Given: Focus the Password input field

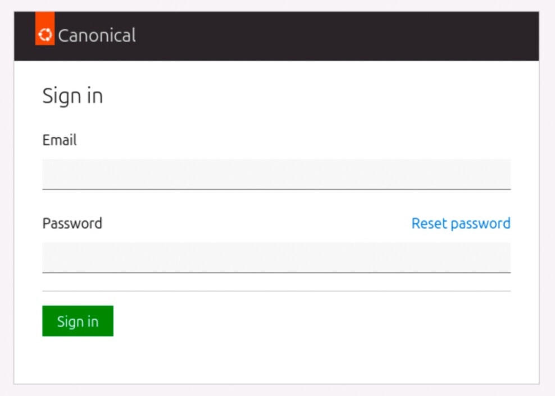Looking at the screenshot, I should coord(276,257).
